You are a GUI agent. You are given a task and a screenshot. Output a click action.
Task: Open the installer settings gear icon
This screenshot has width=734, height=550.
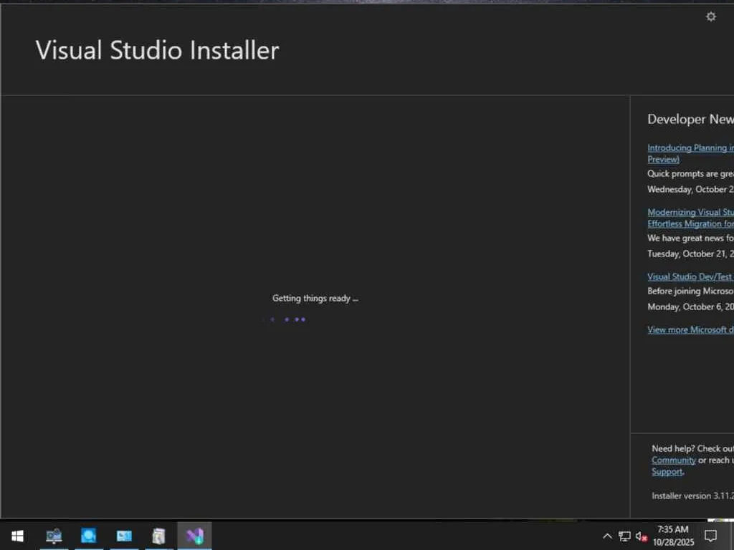click(710, 17)
